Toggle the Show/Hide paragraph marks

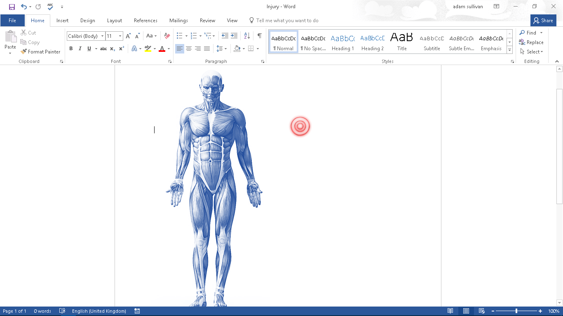259,36
